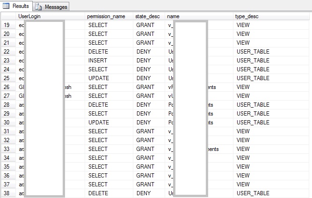Select row header 22
This screenshot has height=198, width=312.
(x=8, y=52)
